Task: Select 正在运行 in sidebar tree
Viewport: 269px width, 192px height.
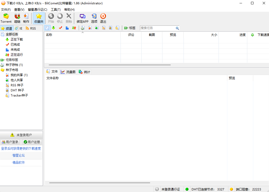Action: click(17, 54)
